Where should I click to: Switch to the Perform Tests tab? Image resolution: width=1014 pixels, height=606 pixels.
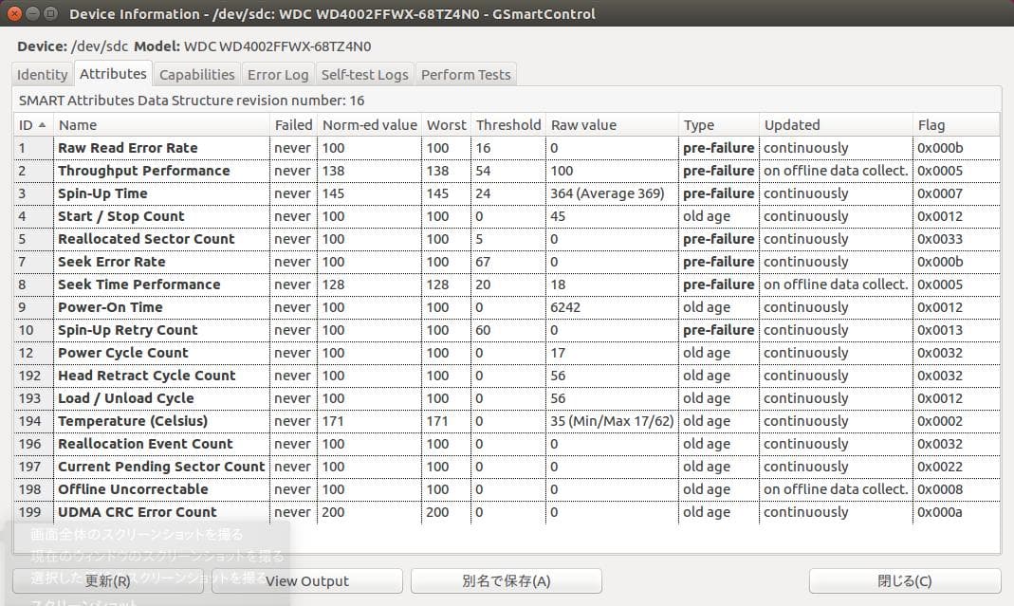(466, 75)
